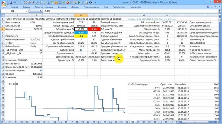This screenshot has height=124, width=222.
Task: Switch to sheet tab 32
Action: [x=127, y=122]
